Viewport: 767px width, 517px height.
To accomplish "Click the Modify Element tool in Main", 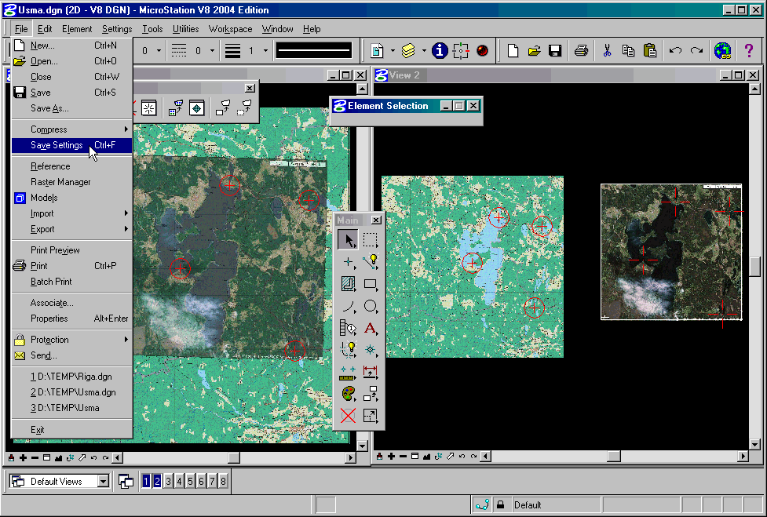I will [371, 416].
